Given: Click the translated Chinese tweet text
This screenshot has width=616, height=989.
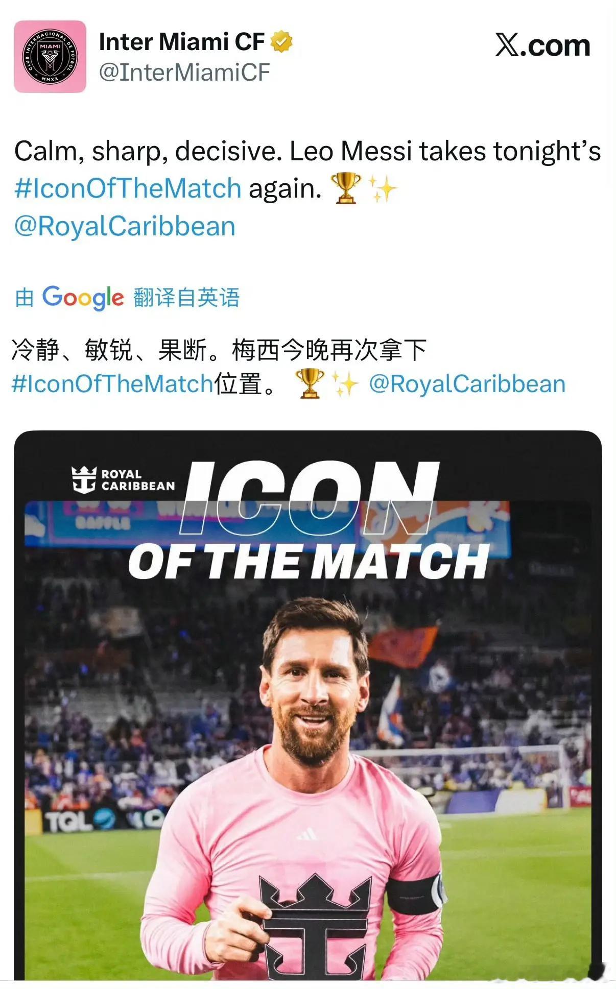Looking at the screenshot, I should coord(289,367).
